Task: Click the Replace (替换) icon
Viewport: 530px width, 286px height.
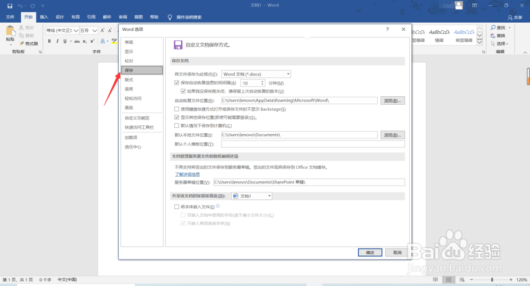Action: pyautogui.click(x=493, y=35)
